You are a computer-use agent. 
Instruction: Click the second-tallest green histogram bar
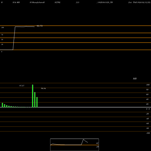(x=35, y=100)
